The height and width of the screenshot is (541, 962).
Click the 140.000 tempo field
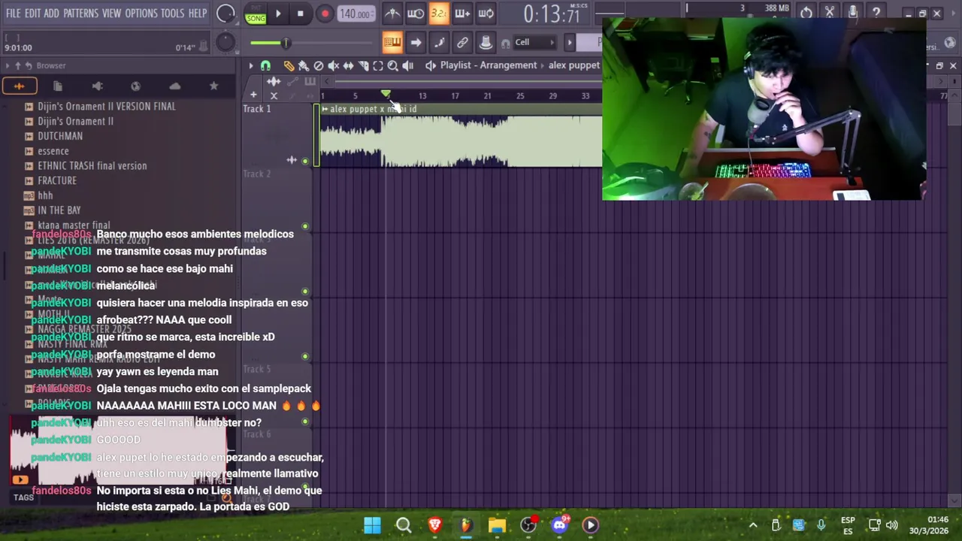(355, 14)
